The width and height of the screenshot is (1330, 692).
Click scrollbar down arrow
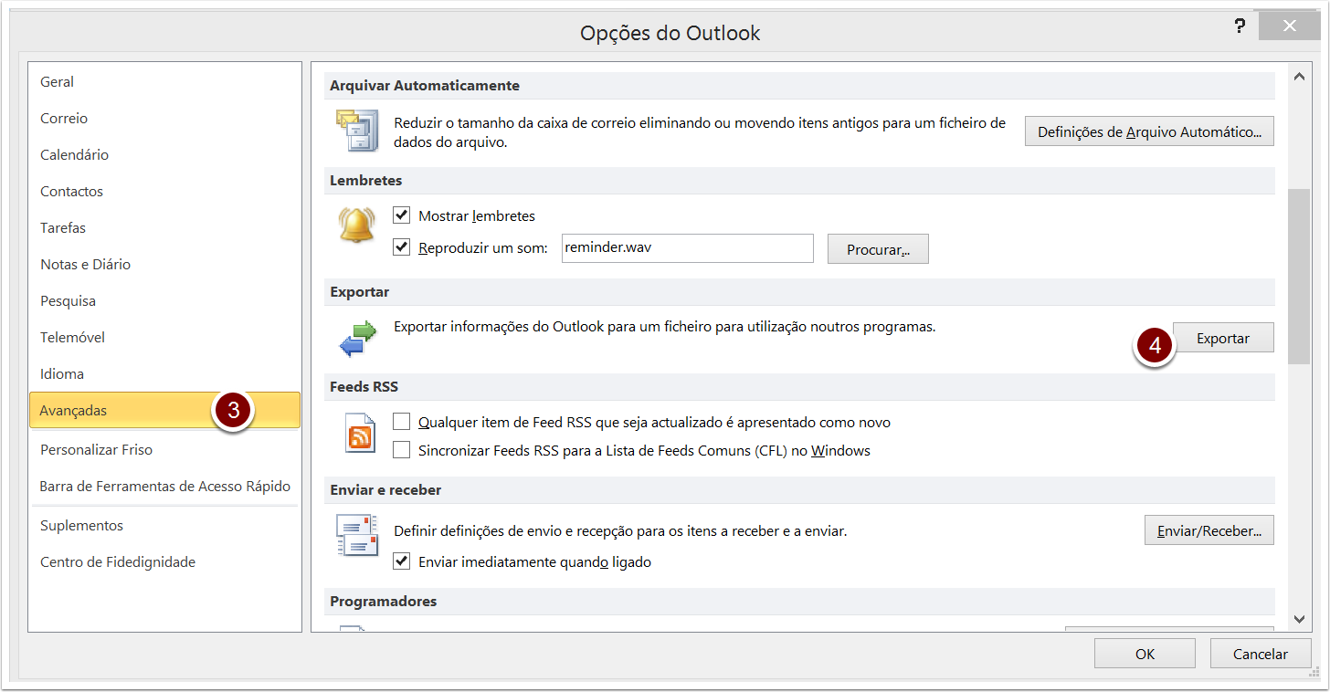1299,619
